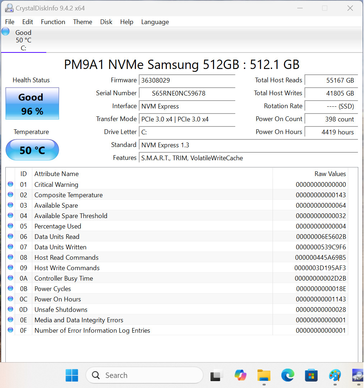This screenshot has width=364, height=388.
Task: Click status icon for Host Read Commands row
Action: click(x=10, y=257)
